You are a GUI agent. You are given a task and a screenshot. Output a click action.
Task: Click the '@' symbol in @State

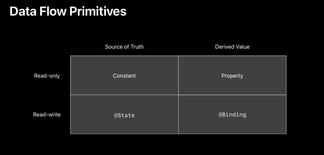116,115
